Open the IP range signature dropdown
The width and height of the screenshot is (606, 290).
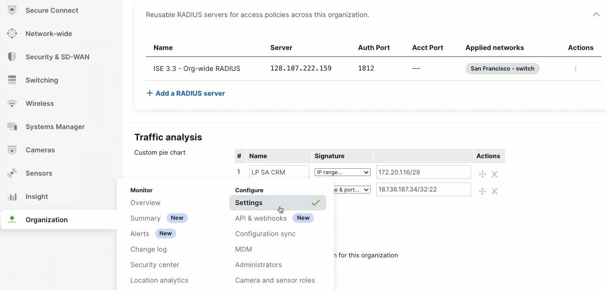tap(342, 172)
